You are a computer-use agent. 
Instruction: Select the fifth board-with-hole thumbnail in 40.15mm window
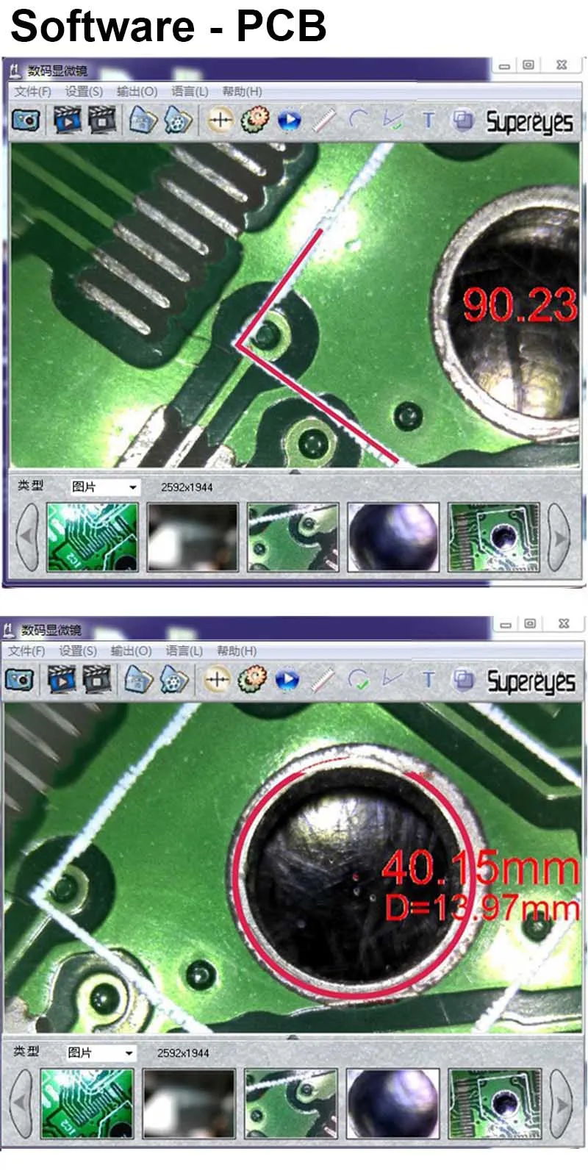[x=494, y=1103]
